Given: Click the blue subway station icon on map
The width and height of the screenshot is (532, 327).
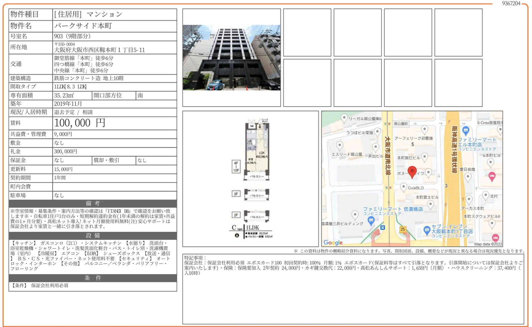Looking at the screenshot, I should point(383,227).
